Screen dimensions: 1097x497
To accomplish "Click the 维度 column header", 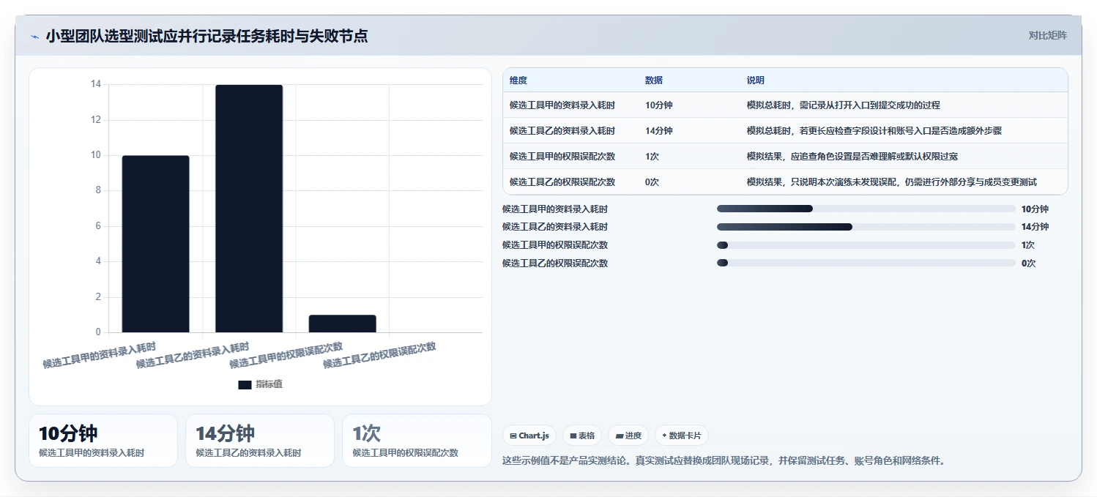I will coord(518,81).
